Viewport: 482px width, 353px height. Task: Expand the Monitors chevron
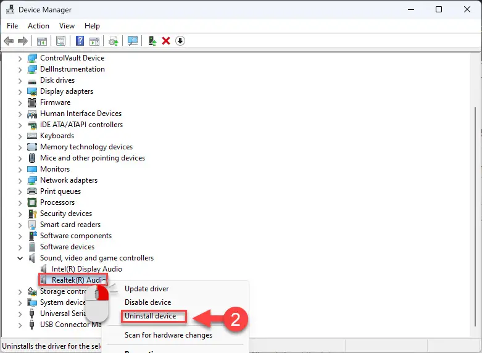coord(20,170)
